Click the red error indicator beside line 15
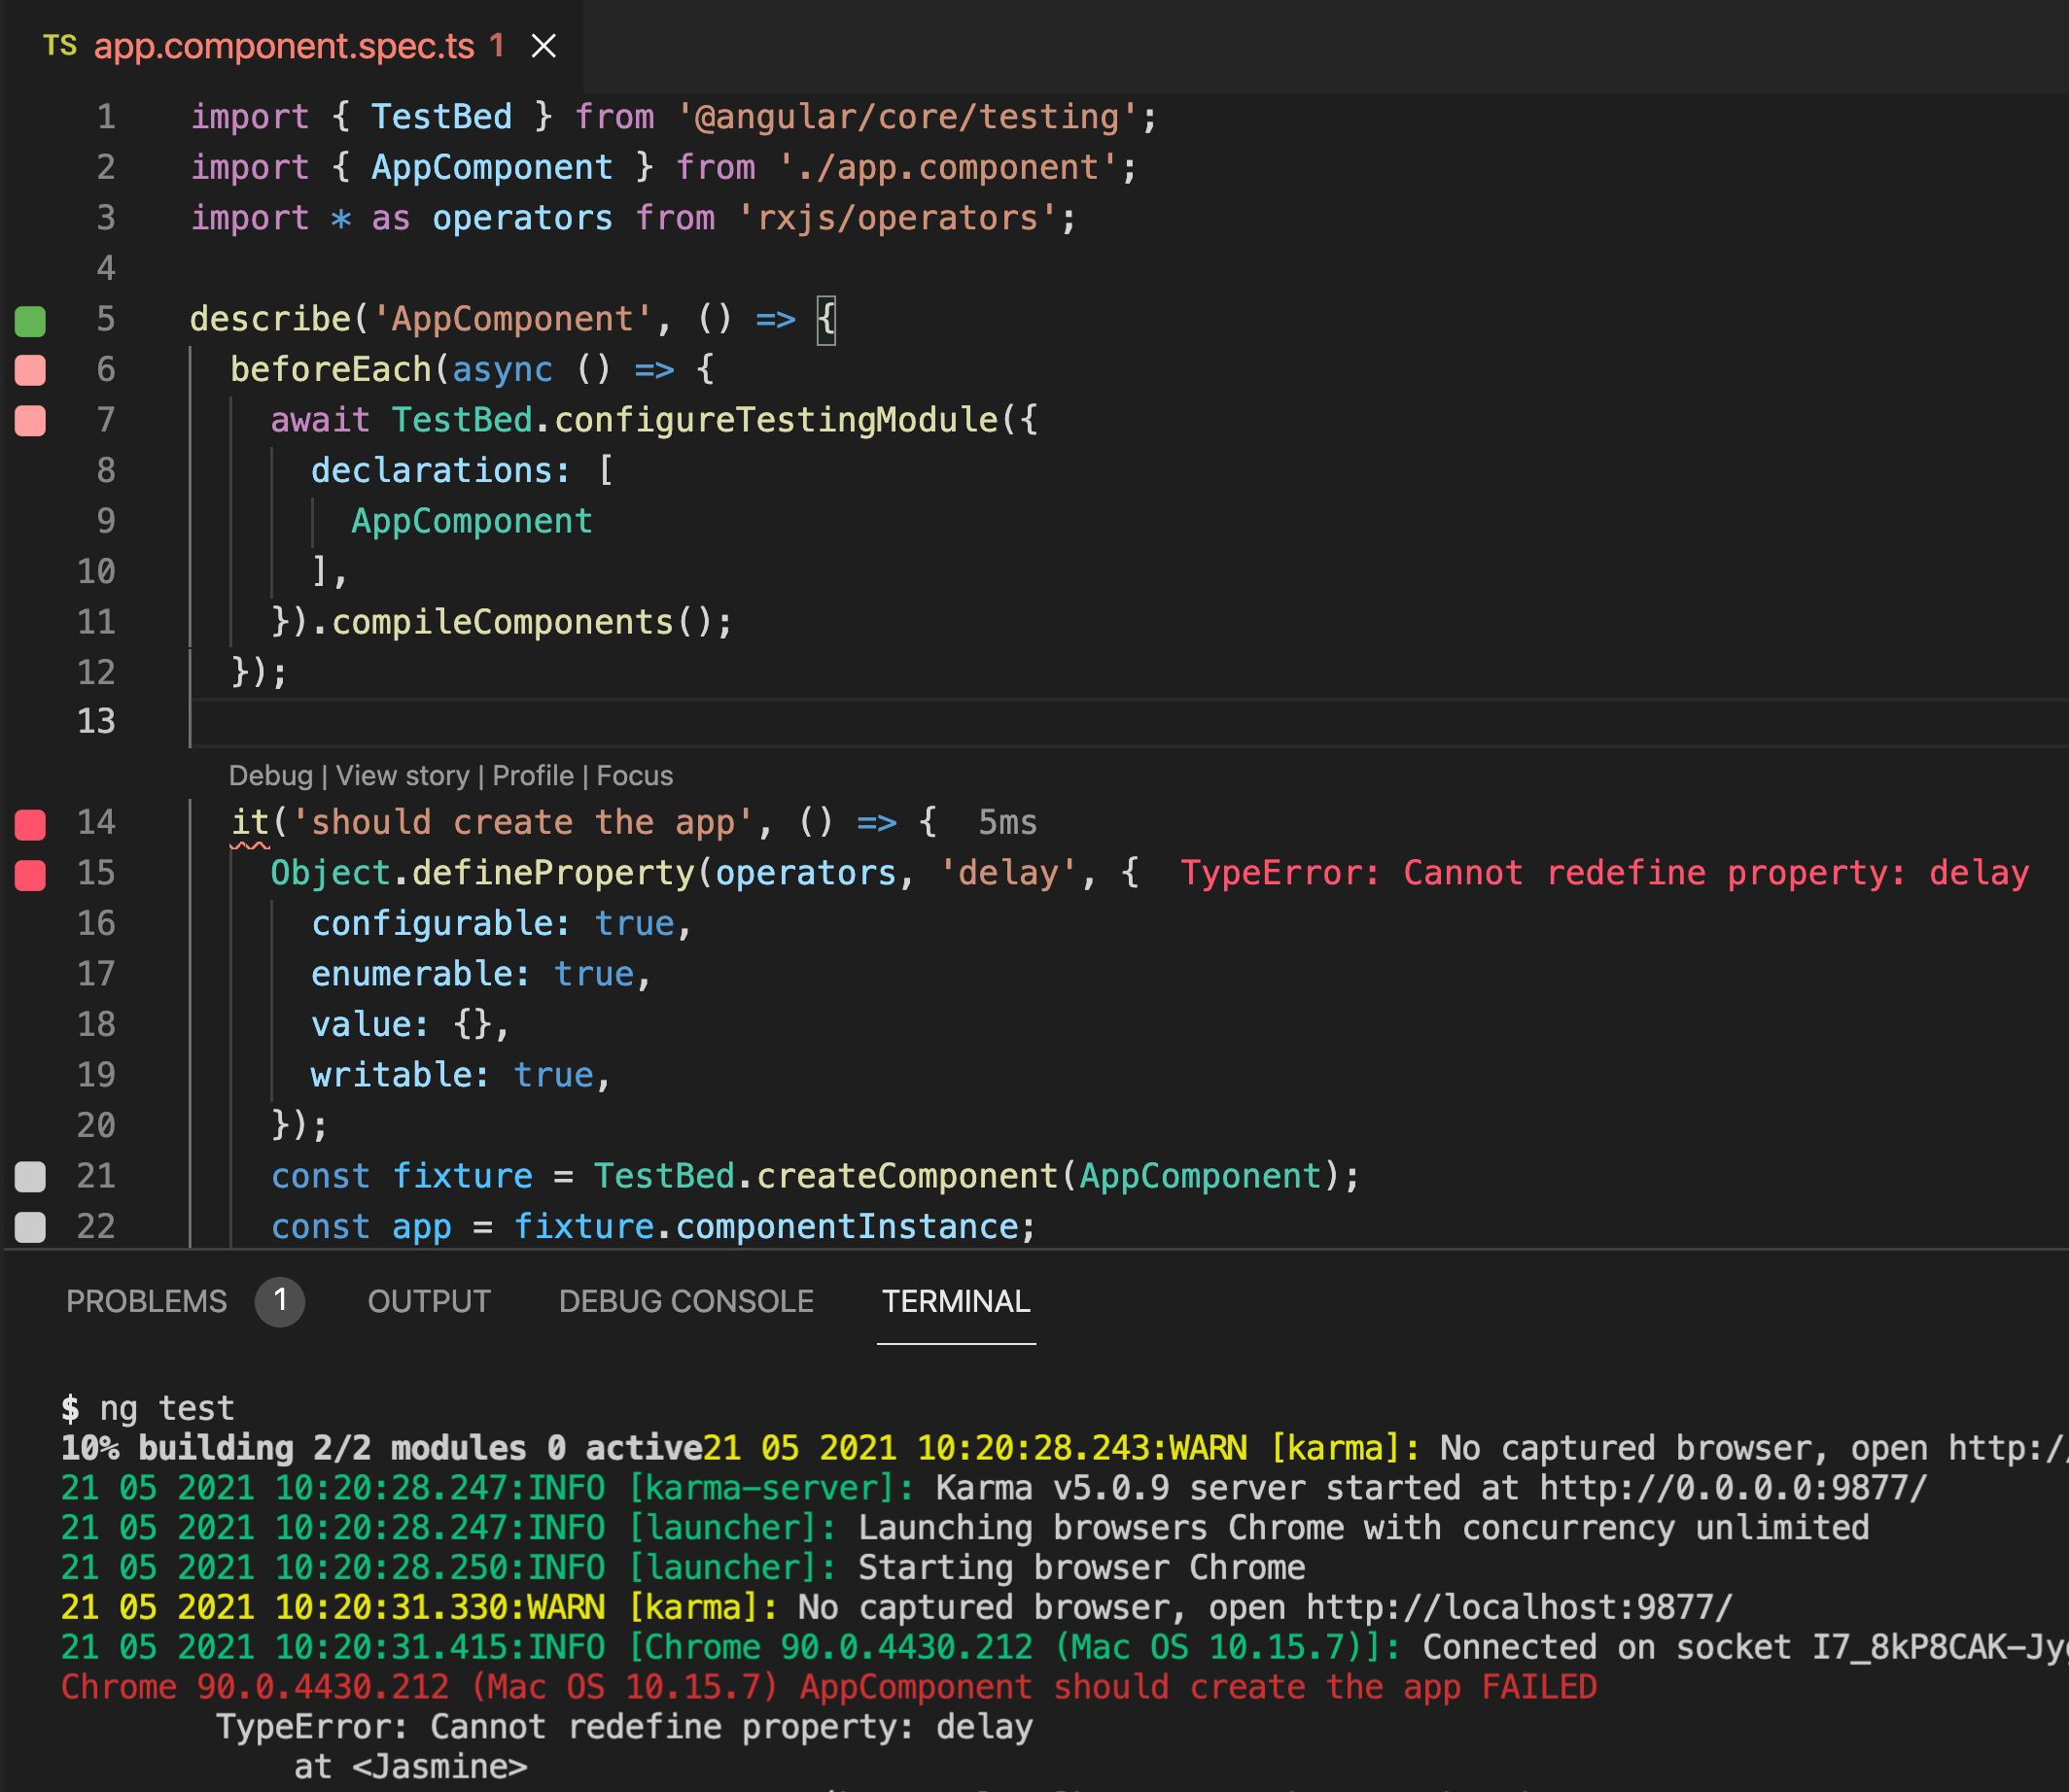The width and height of the screenshot is (2069, 1792). (30, 873)
